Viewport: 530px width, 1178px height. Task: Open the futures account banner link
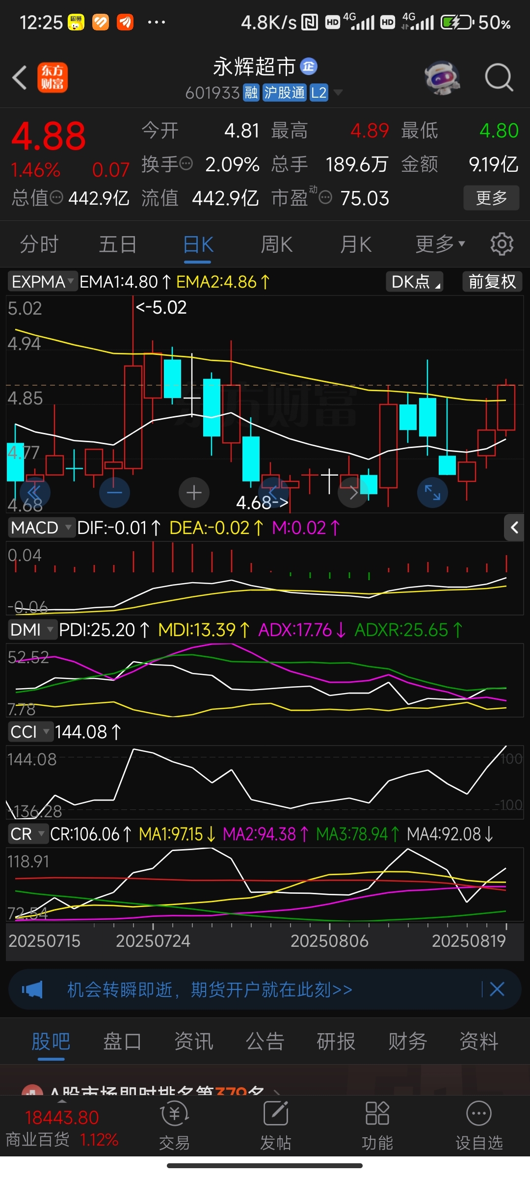pos(210,990)
